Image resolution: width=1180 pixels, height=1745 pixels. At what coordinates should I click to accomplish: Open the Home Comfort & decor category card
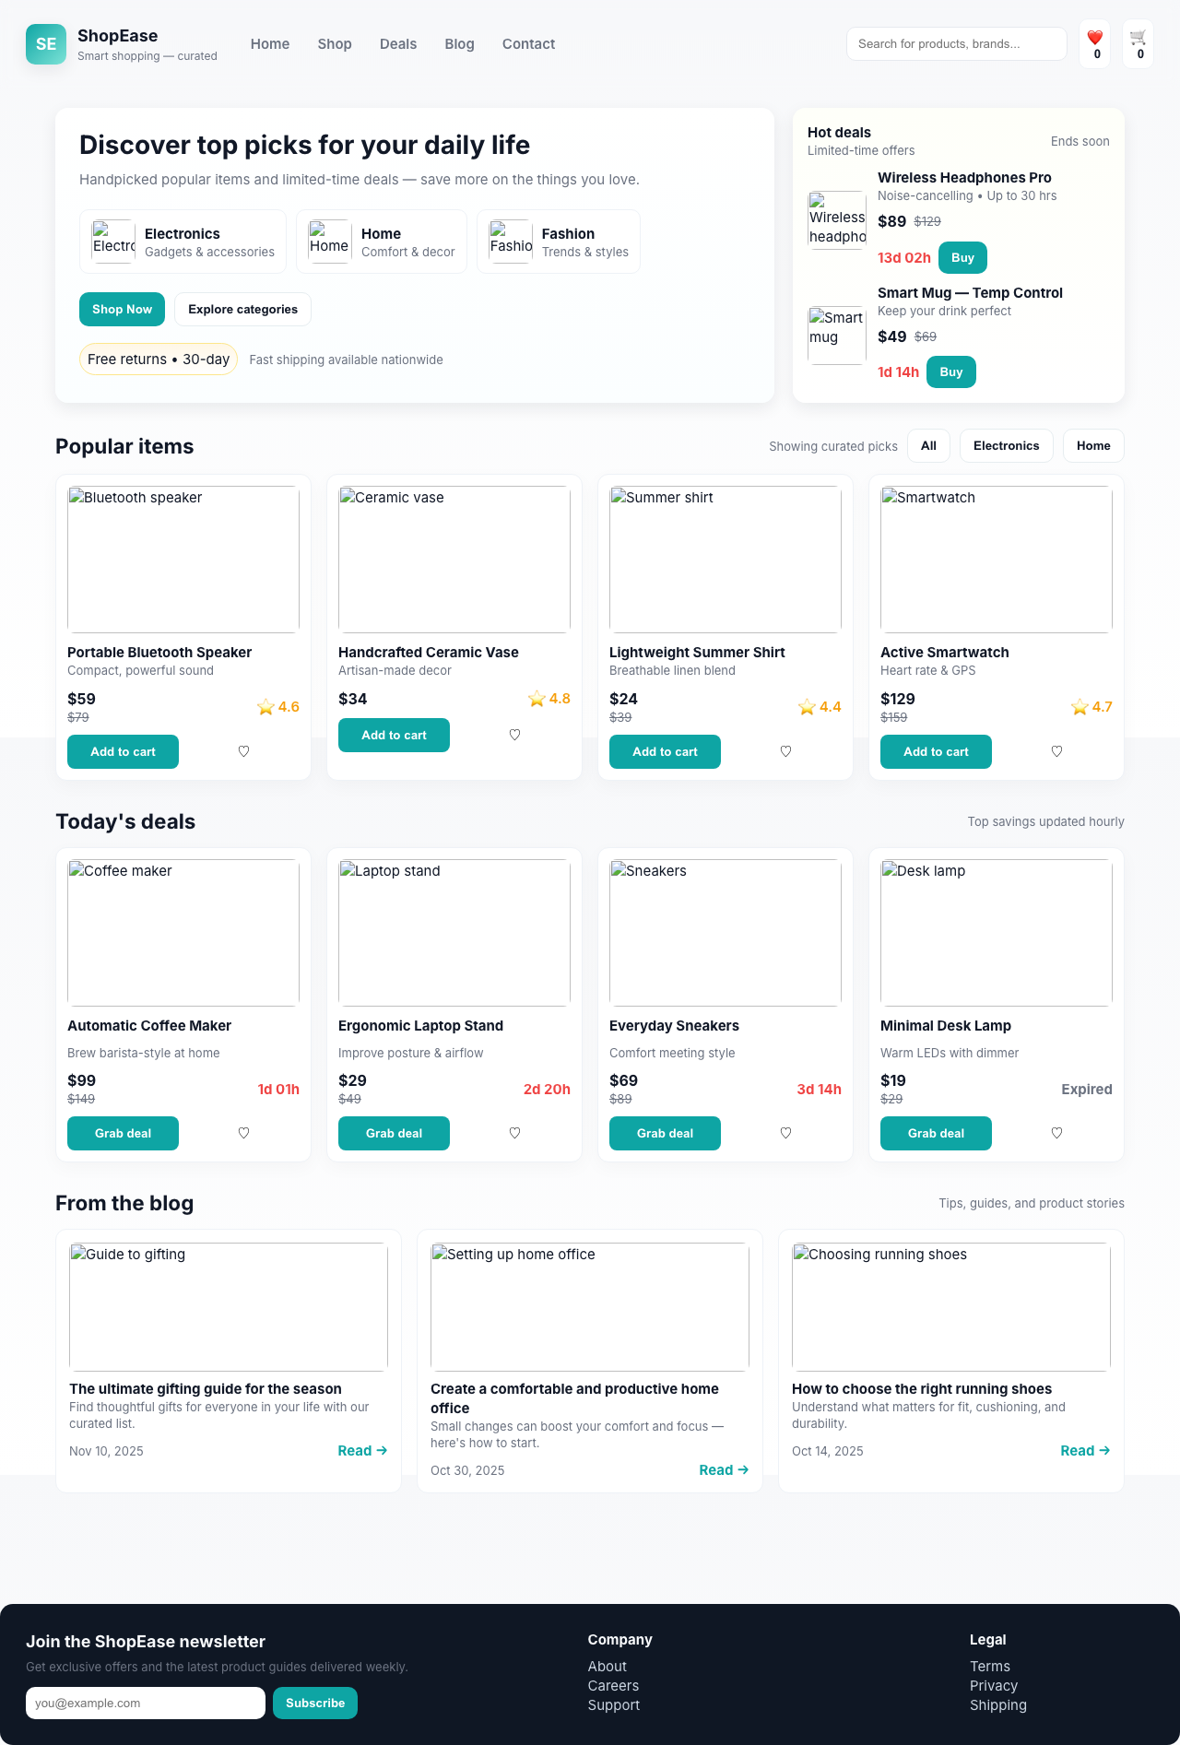click(381, 241)
